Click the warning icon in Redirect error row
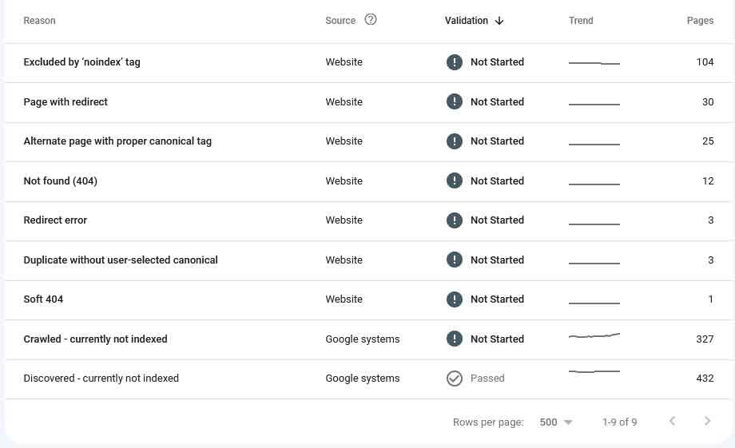This screenshot has width=735, height=448. tap(455, 220)
